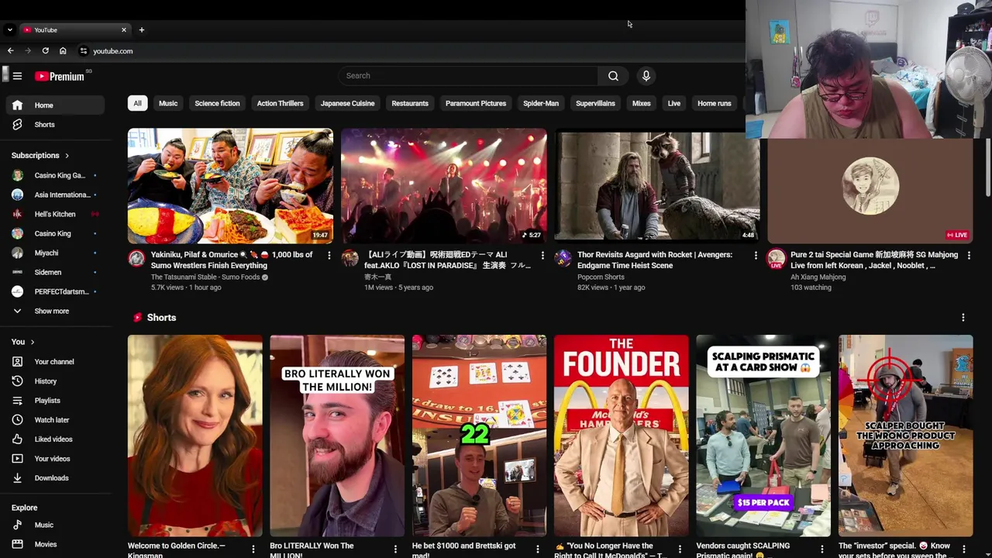Activate voice search microphone
This screenshot has width=992, height=558.
pos(646,76)
